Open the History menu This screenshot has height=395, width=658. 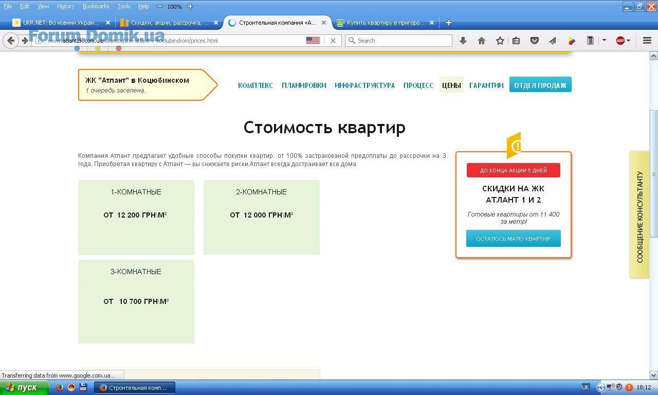coord(66,6)
